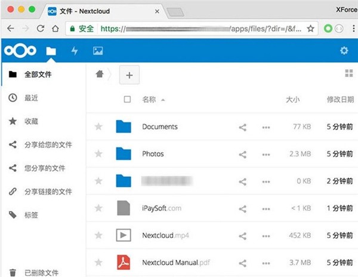Viewport: 358px width, 277px height.
Task: Reload the page in browser
Action: (41, 29)
